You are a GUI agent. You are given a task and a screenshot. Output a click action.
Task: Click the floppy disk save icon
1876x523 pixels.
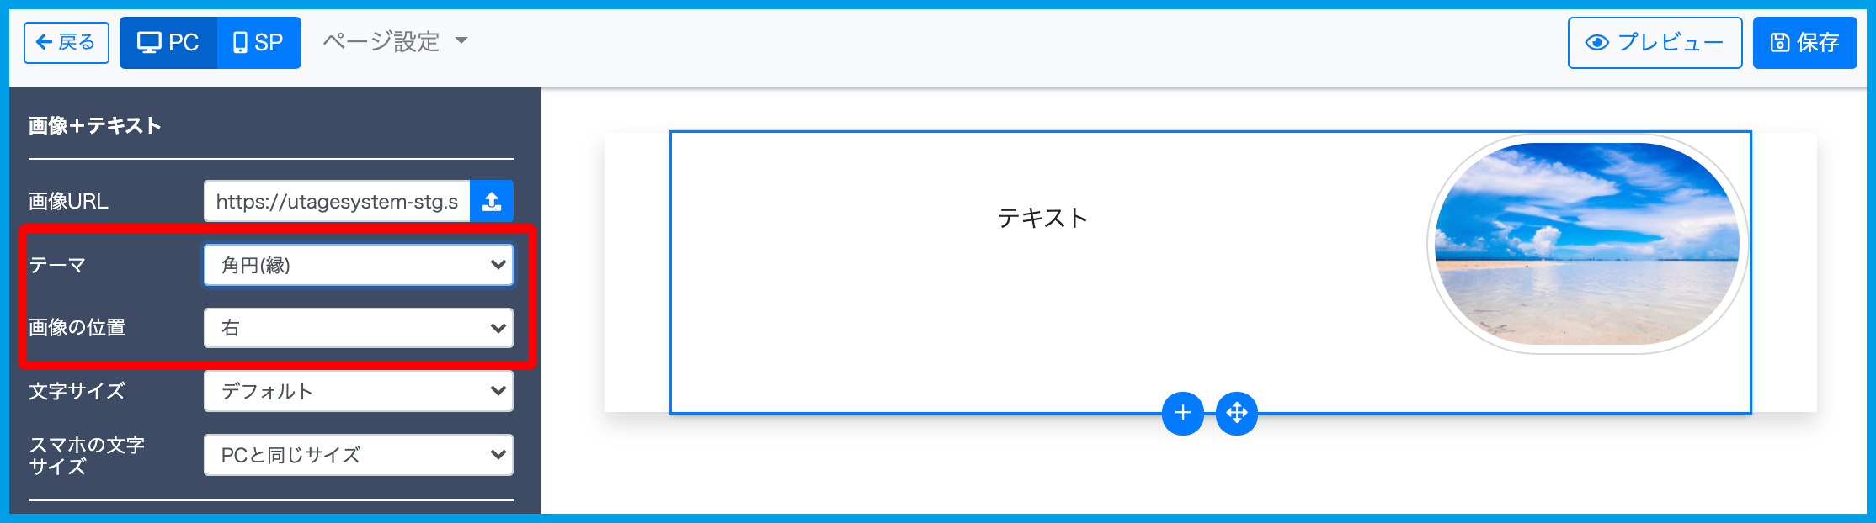pyautogui.click(x=1780, y=43)
